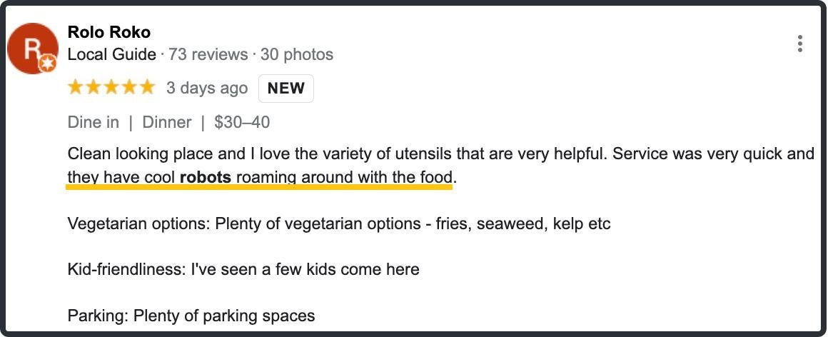The height and width of the screenshot is (337, 828).
Task: Click the "NEW" badge
Action: tap(286, 89)
